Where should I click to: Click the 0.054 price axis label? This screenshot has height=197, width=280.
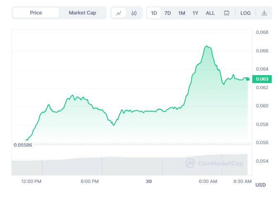pos(262,161)
